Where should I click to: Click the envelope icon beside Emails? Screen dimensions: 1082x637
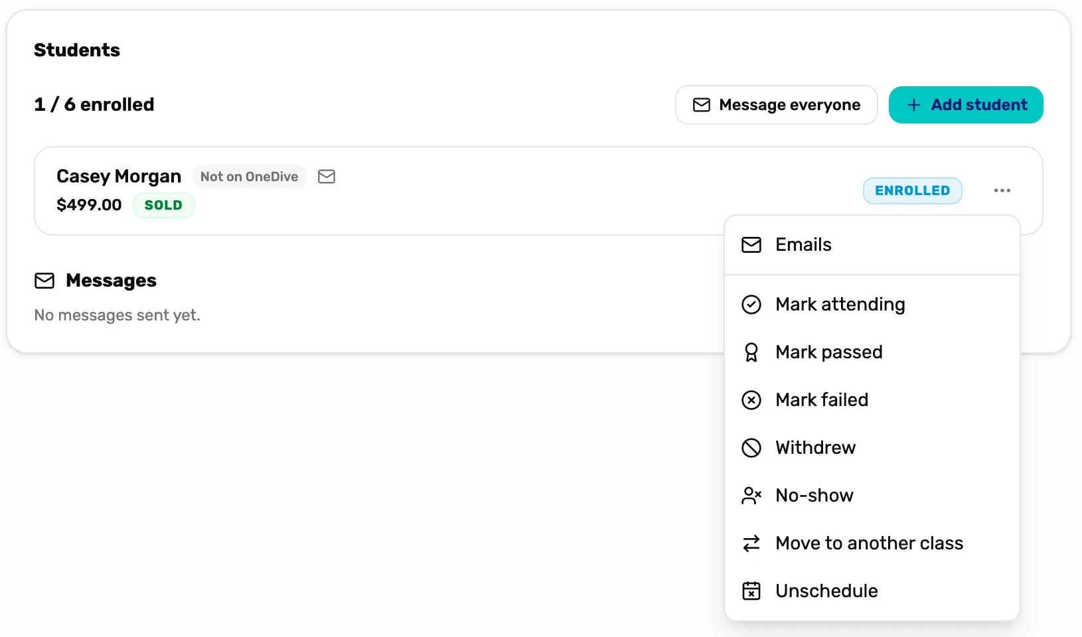click(x=751, y=245)
